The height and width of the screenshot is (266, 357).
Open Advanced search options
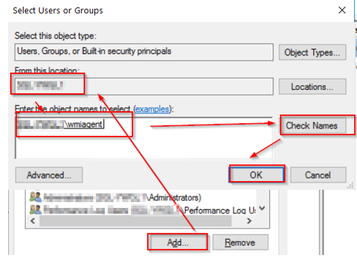(49, 175)
